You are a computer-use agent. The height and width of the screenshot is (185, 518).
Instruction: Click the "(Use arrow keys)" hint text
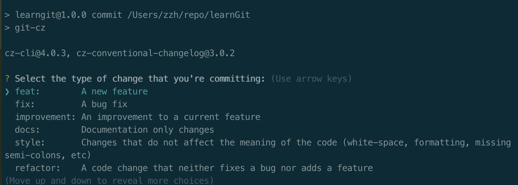[311, 79]
